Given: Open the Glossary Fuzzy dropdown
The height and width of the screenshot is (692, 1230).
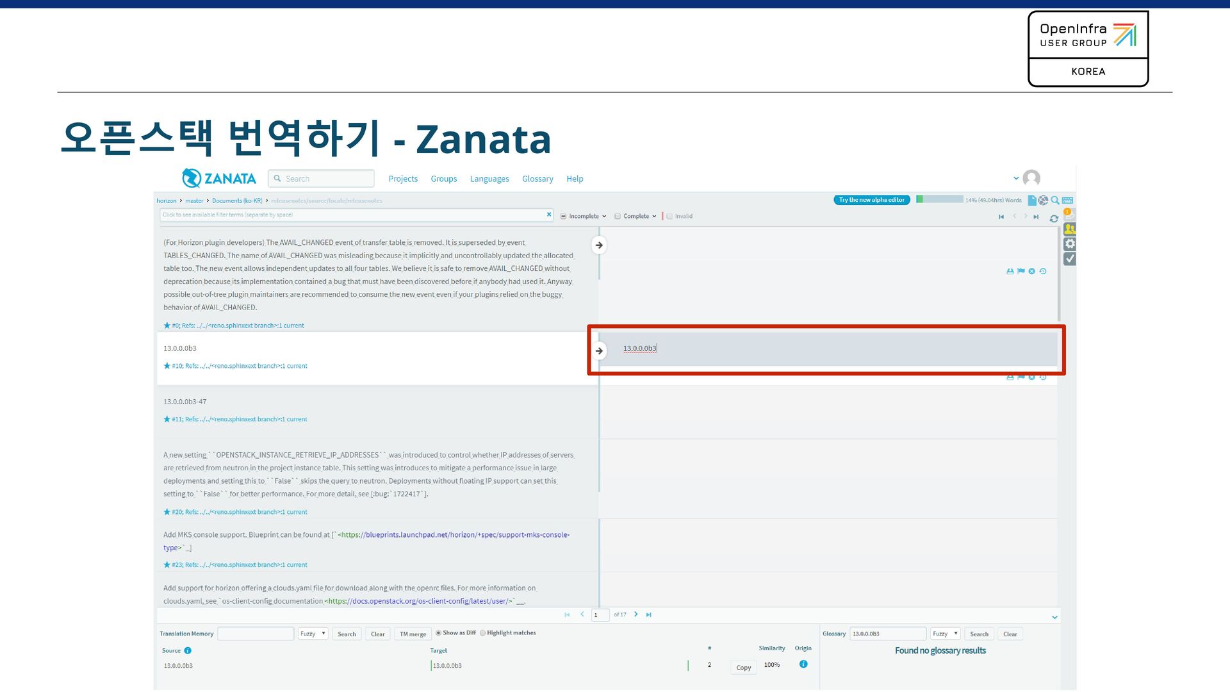Looking at the screenshot, I should pos(945,634).
